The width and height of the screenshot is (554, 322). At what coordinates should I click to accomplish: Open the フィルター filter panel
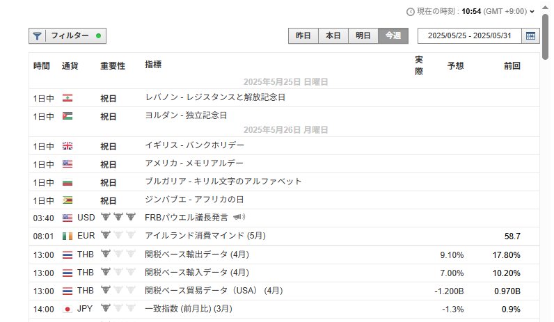68,36
